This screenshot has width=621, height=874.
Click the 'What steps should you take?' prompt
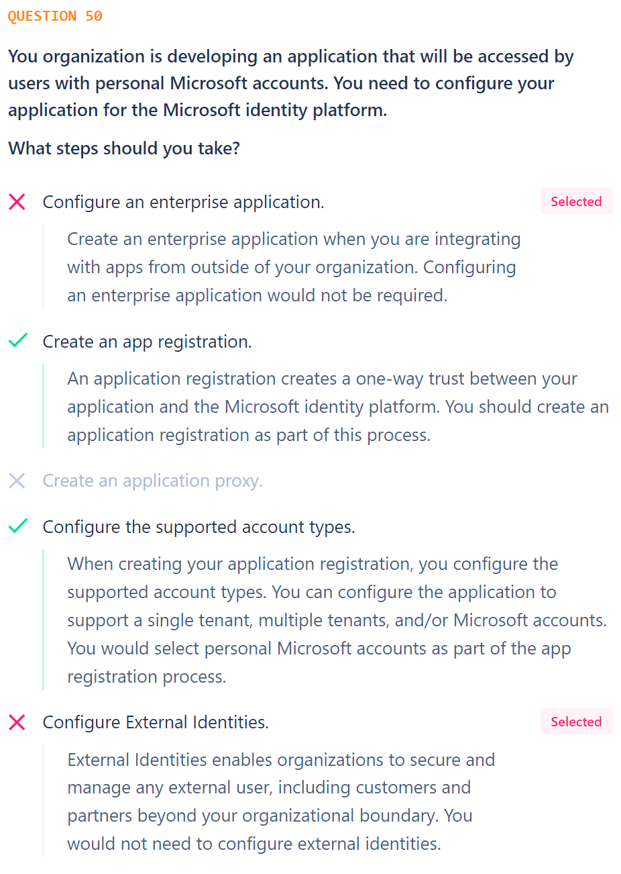coord(124,148)
